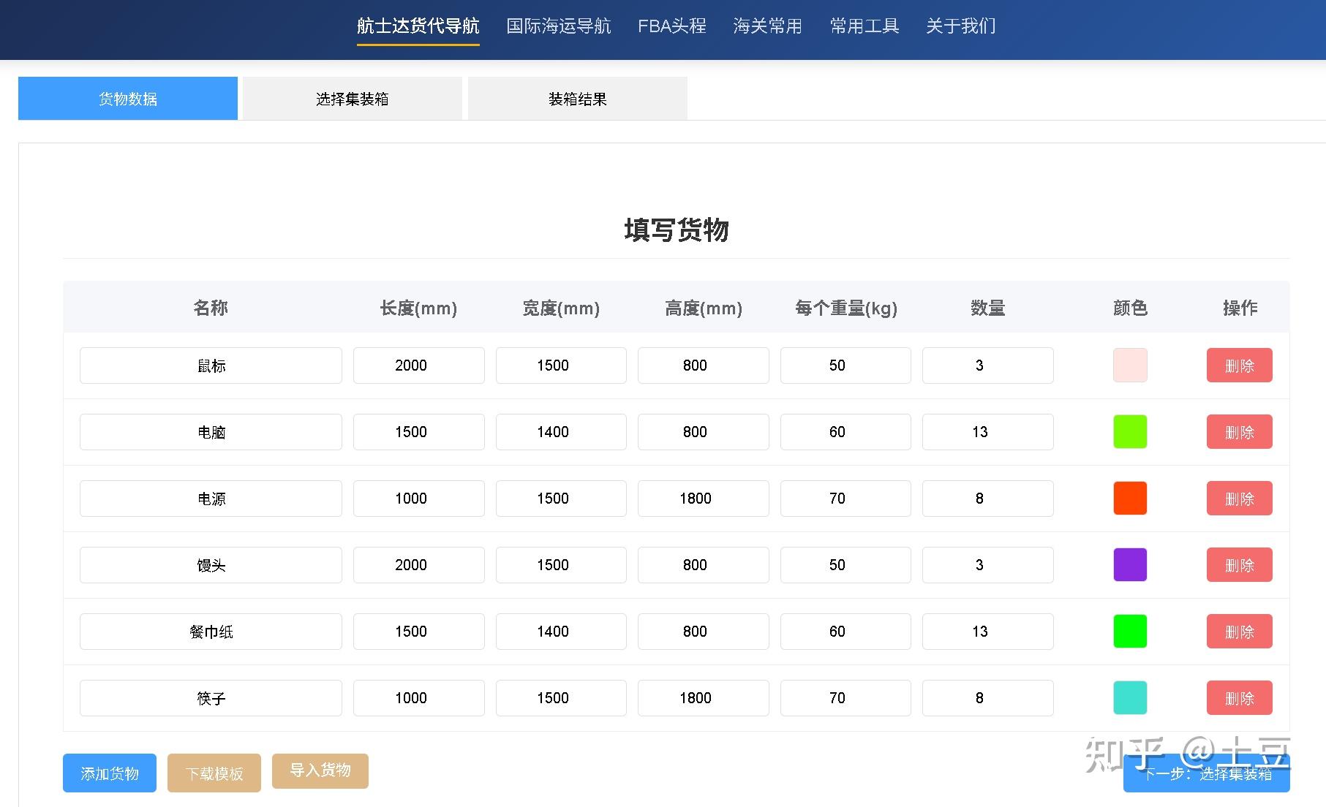The height and width of the screenshot is (807, 1326).
Task: Open the 海关常用 menu
Action: point(767,26)
